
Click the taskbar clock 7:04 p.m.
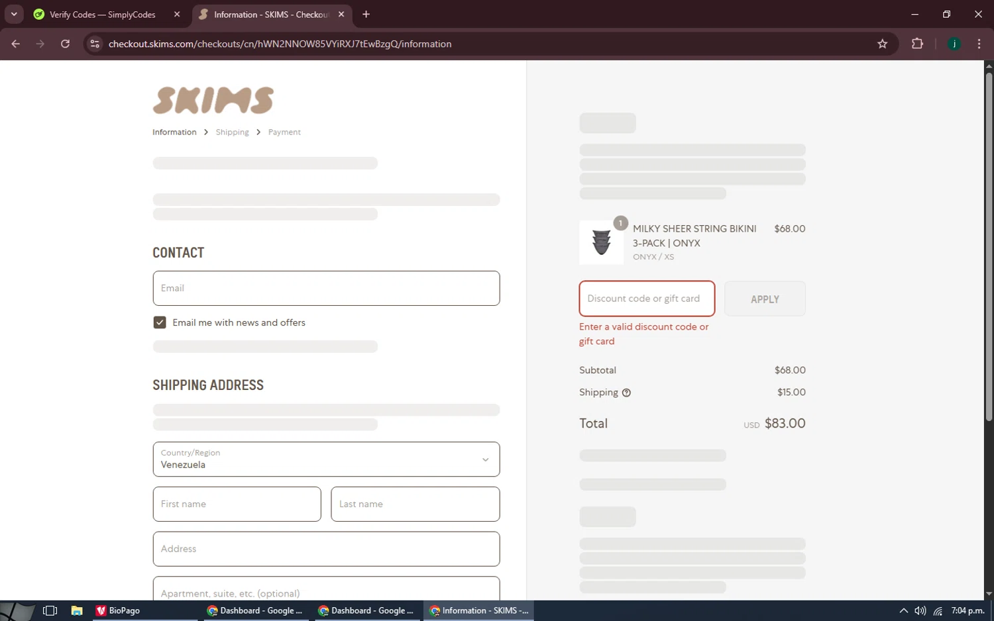coord(968,610)
